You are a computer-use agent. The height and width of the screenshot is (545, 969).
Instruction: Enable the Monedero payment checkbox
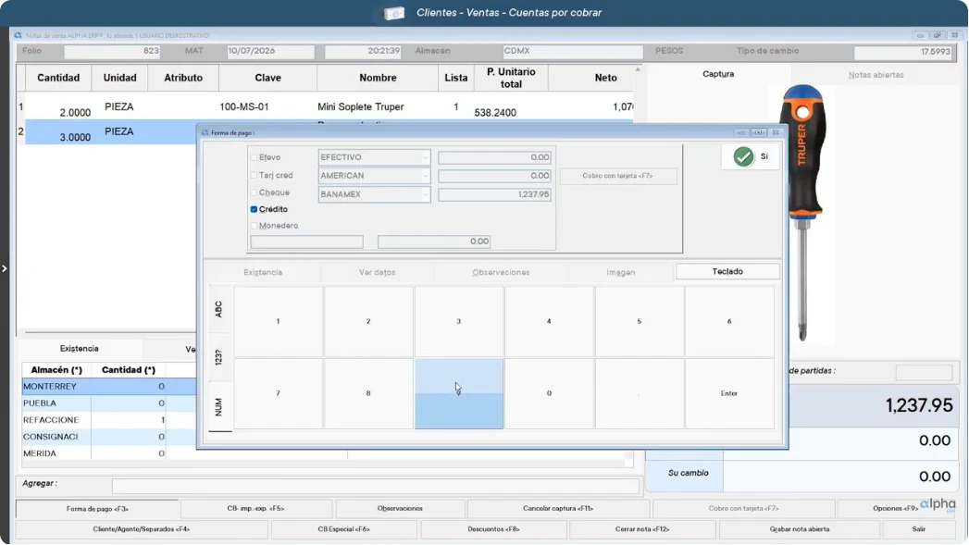pos(254,226)
